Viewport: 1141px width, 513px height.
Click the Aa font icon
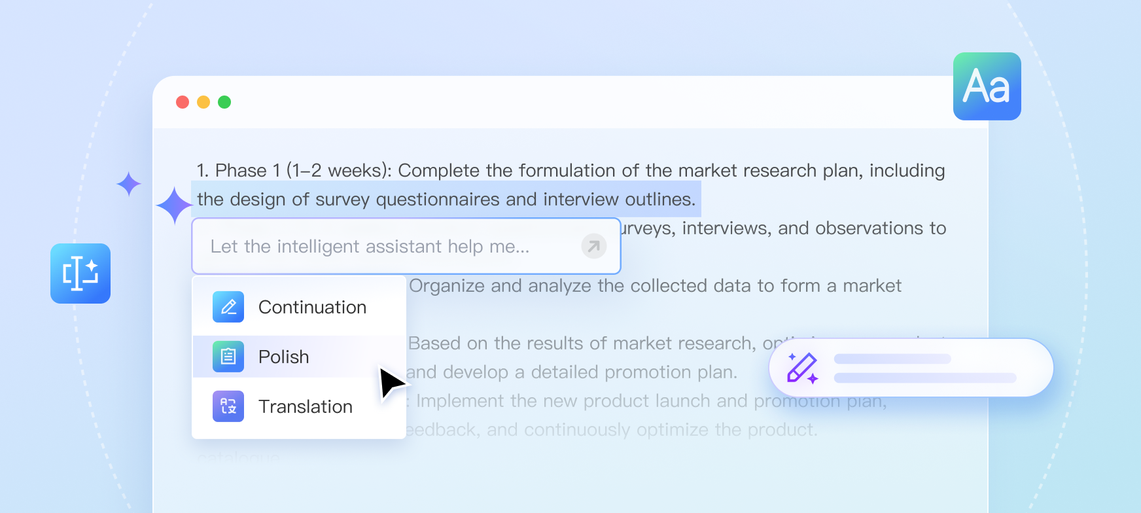(987, 86)
